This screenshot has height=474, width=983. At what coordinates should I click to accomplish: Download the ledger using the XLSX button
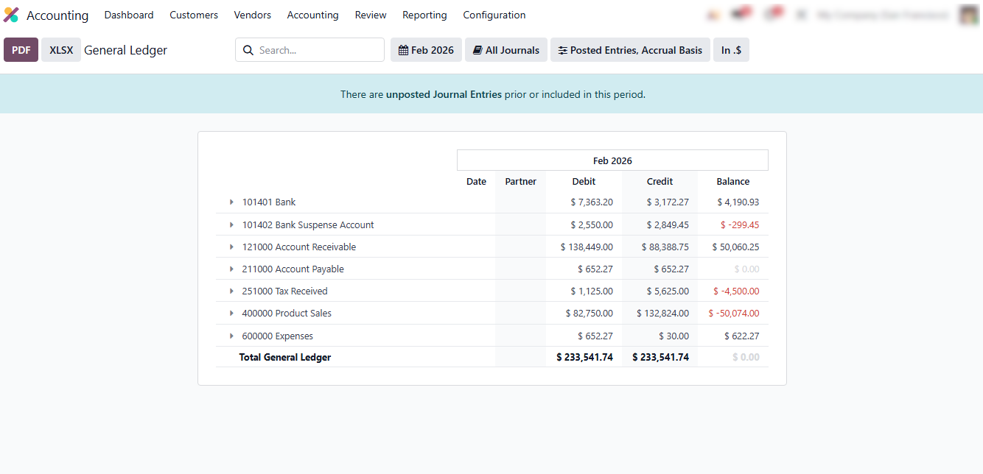(61, 50)
